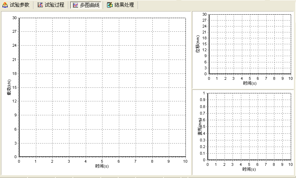The width and height of the screenshot is (296, 178).
Task: Select the 多图曲线 tab label
Action: [90, 5]
